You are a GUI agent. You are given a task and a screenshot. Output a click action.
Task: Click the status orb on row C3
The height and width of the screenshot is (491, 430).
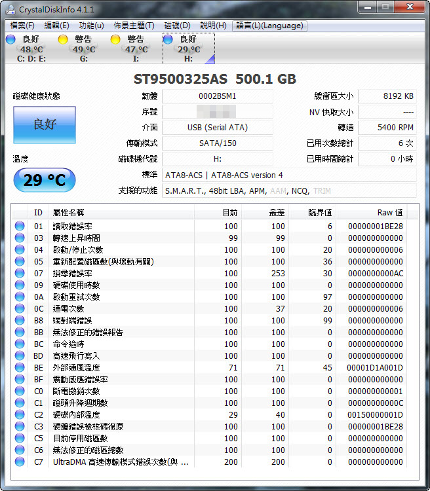tap(20, 426)
